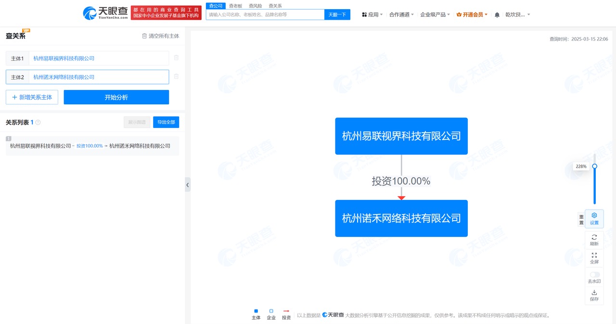Click the help icon beside 关系列表
616x324 pixels.
click(x=38, y=123)
